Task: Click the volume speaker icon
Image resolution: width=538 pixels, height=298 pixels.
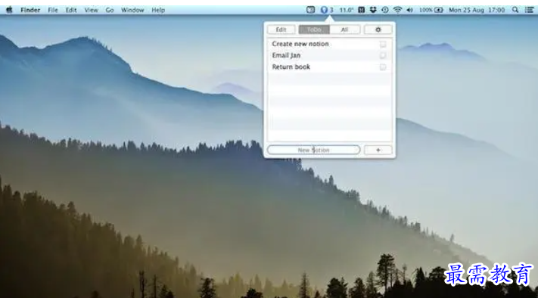Action: 409,10
